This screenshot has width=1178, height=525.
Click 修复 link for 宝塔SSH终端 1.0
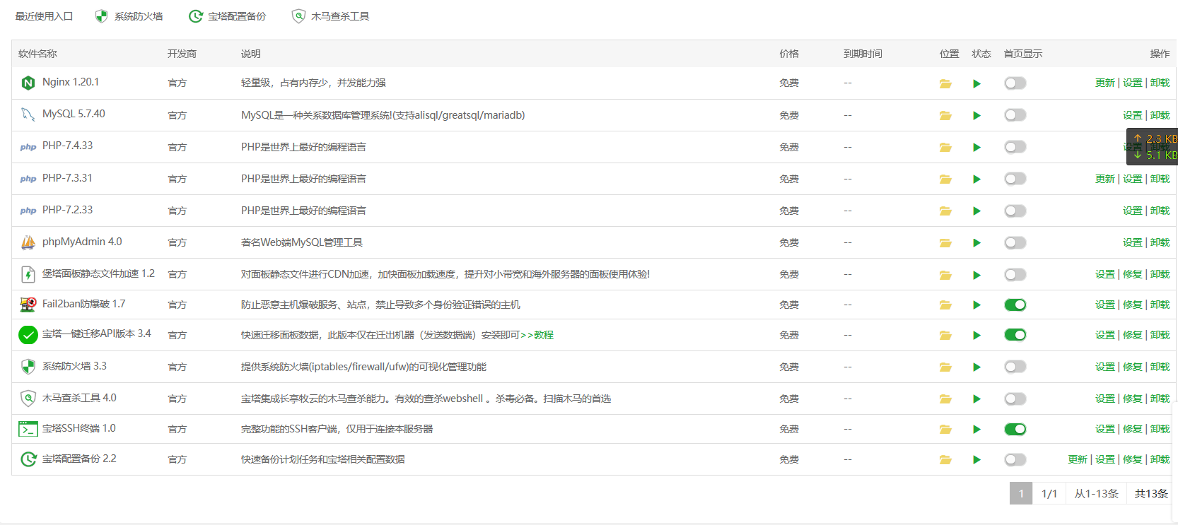(x=1132, y=429)
